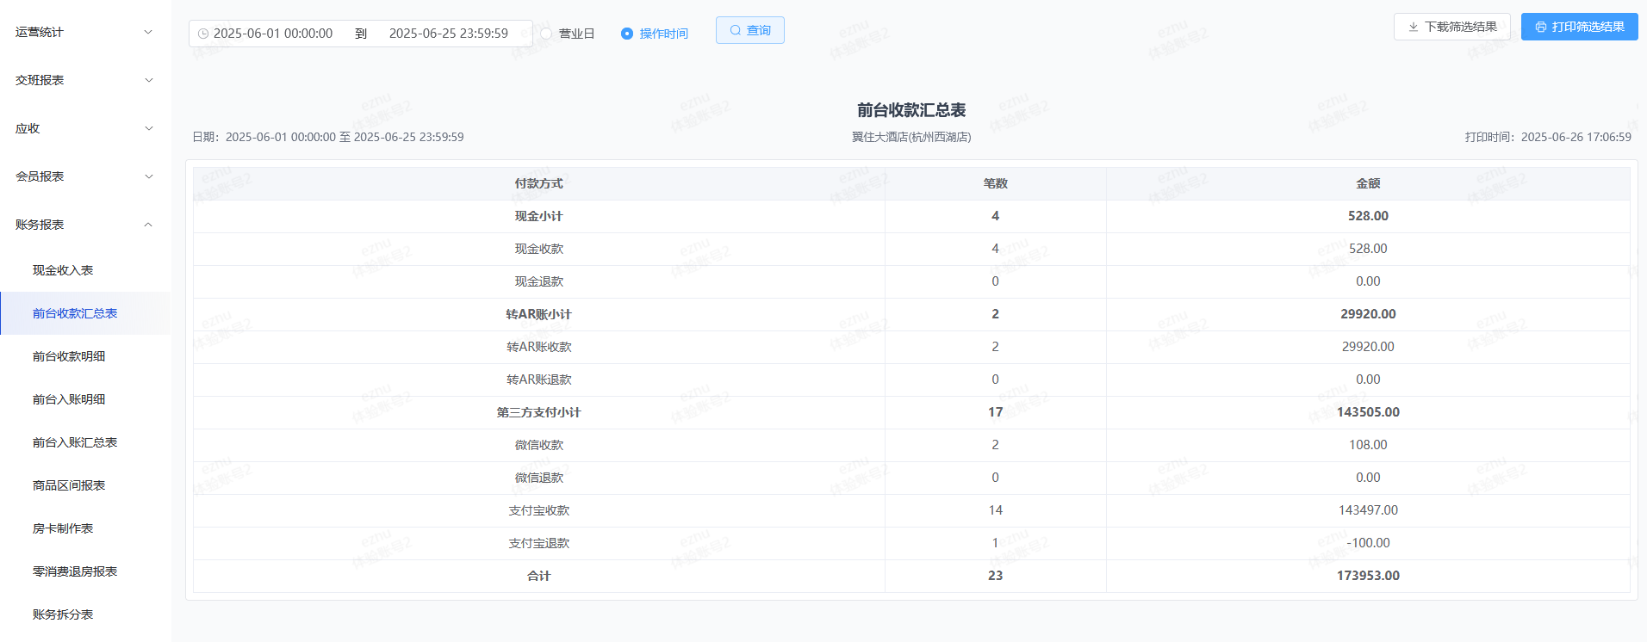Click the 合计 total row label
The height and width of the screenshot is (642, 1647).
coord(538,576)
